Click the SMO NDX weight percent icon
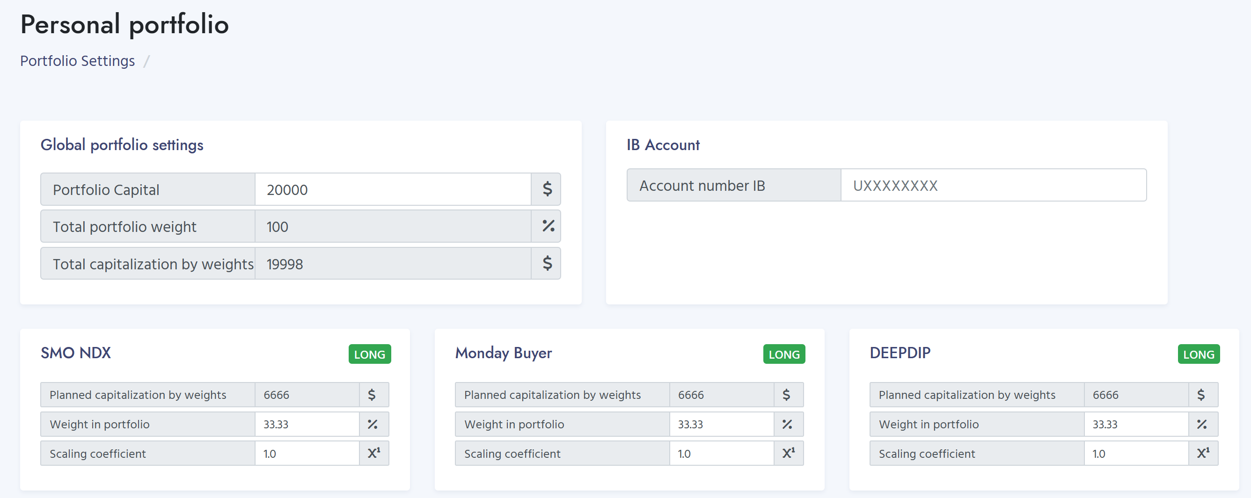This screenshot has width=1251, height=498. tap(372, 424)
